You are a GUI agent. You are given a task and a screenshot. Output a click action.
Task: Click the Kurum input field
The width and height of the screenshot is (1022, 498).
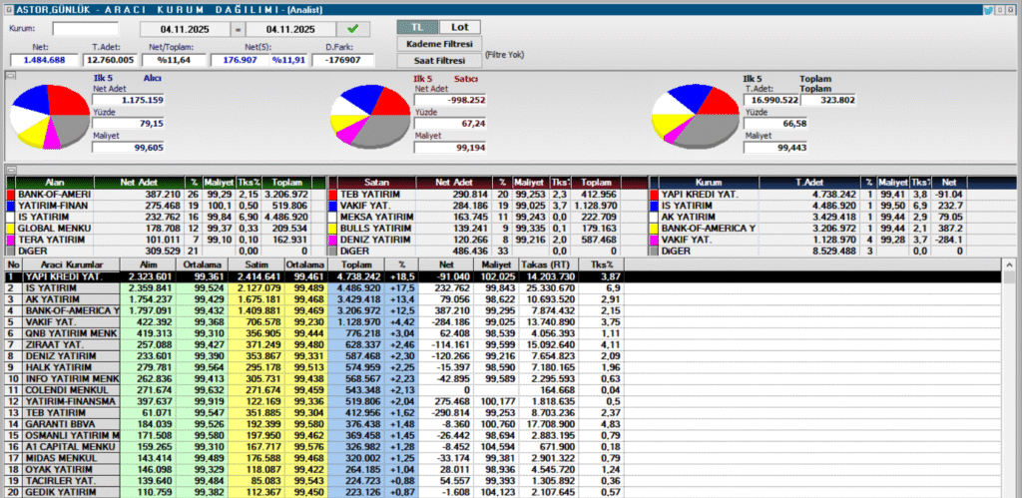[85, 29]
